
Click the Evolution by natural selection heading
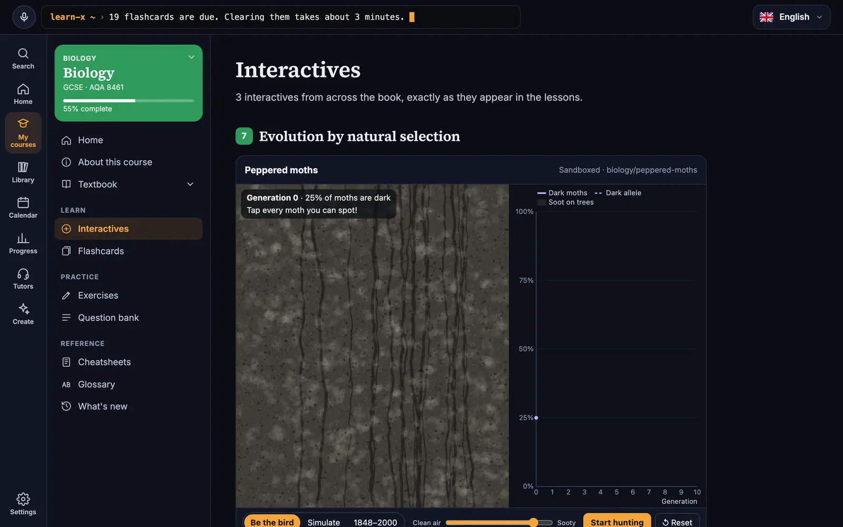click(359, 136)
